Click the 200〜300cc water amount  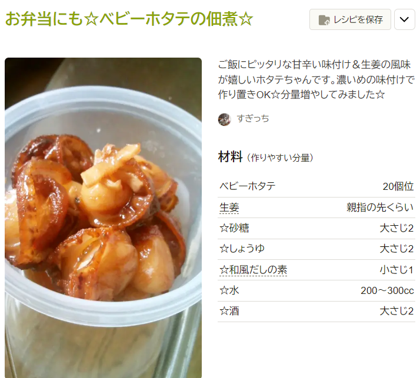387,290
